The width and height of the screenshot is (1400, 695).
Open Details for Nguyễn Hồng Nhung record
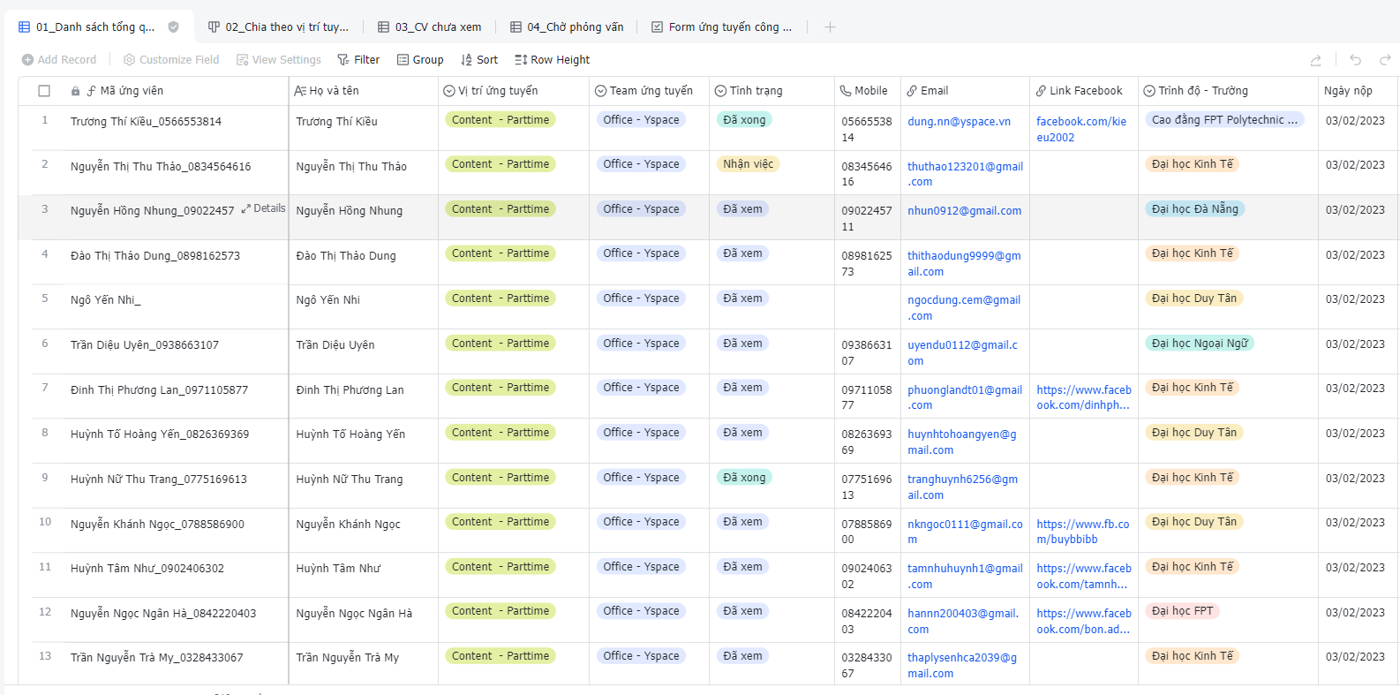click(x=263, y=208)
